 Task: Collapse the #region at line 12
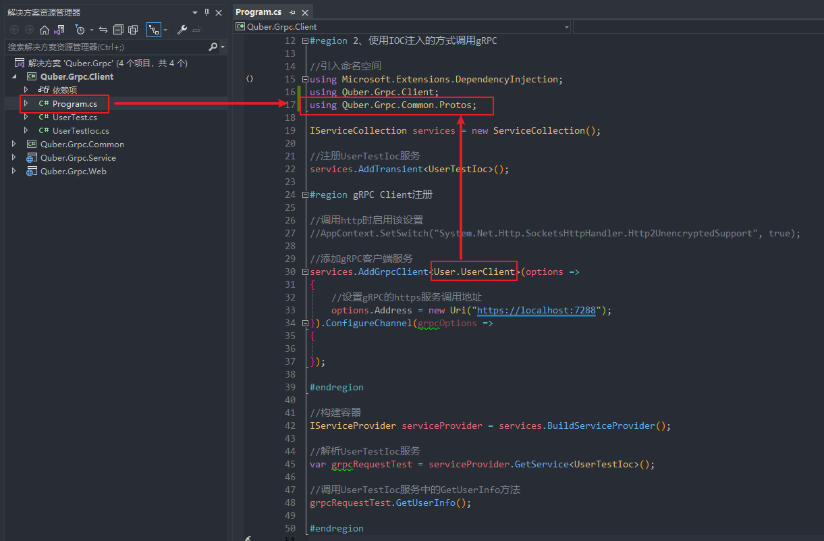coord(305,41)
